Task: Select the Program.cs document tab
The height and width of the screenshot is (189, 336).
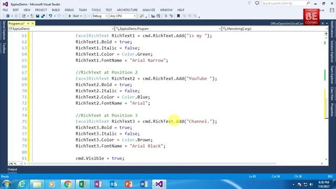Action: click(x=17, y=23)
